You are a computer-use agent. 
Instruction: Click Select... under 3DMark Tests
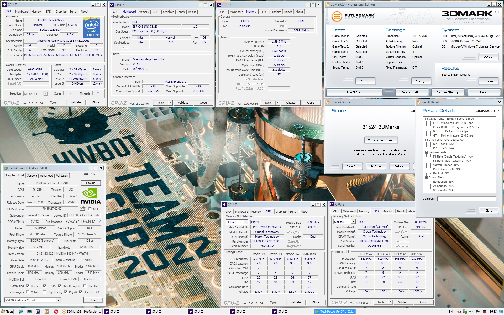(x=366, y=81)
